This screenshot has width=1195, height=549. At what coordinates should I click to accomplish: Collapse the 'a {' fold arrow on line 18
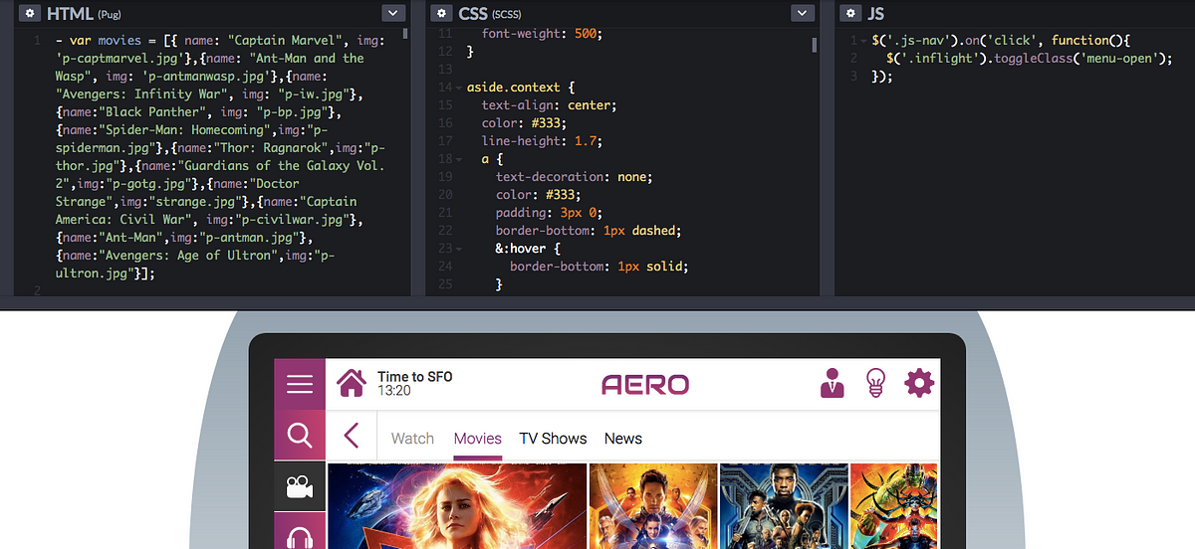[458, 159]
